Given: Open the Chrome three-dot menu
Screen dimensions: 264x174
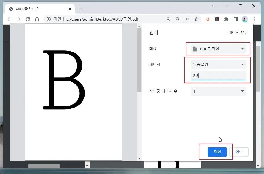Looking at the screenshot, I should coord(254,19).
